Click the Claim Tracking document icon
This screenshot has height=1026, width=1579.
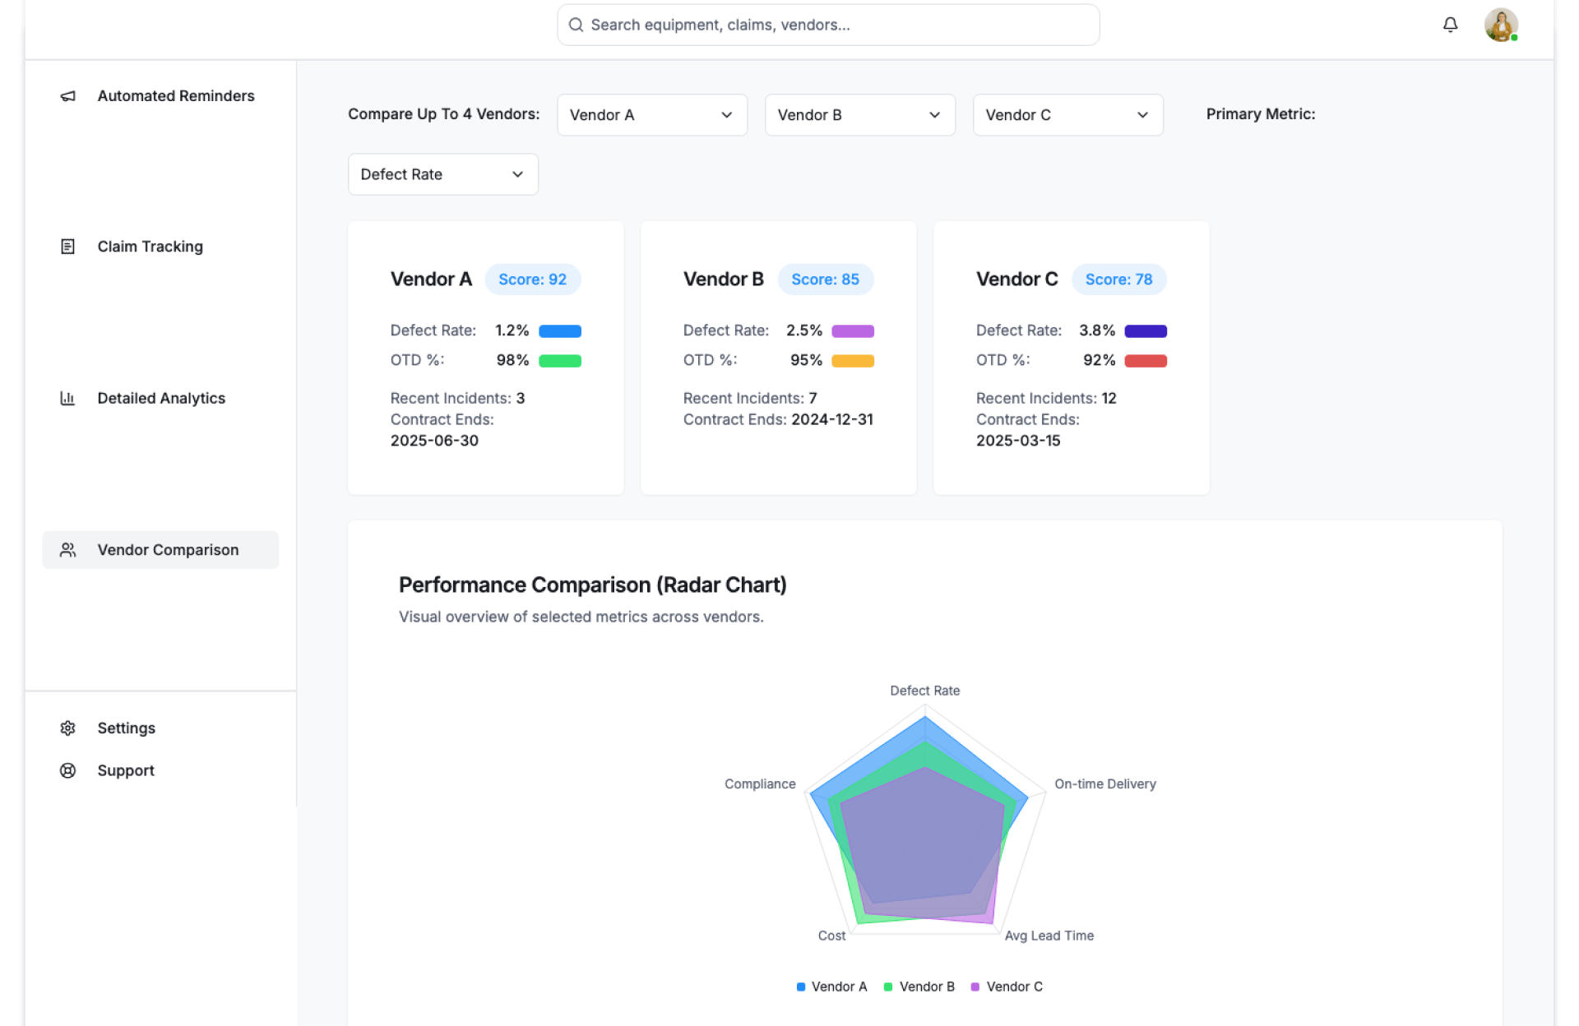point(68,247)
